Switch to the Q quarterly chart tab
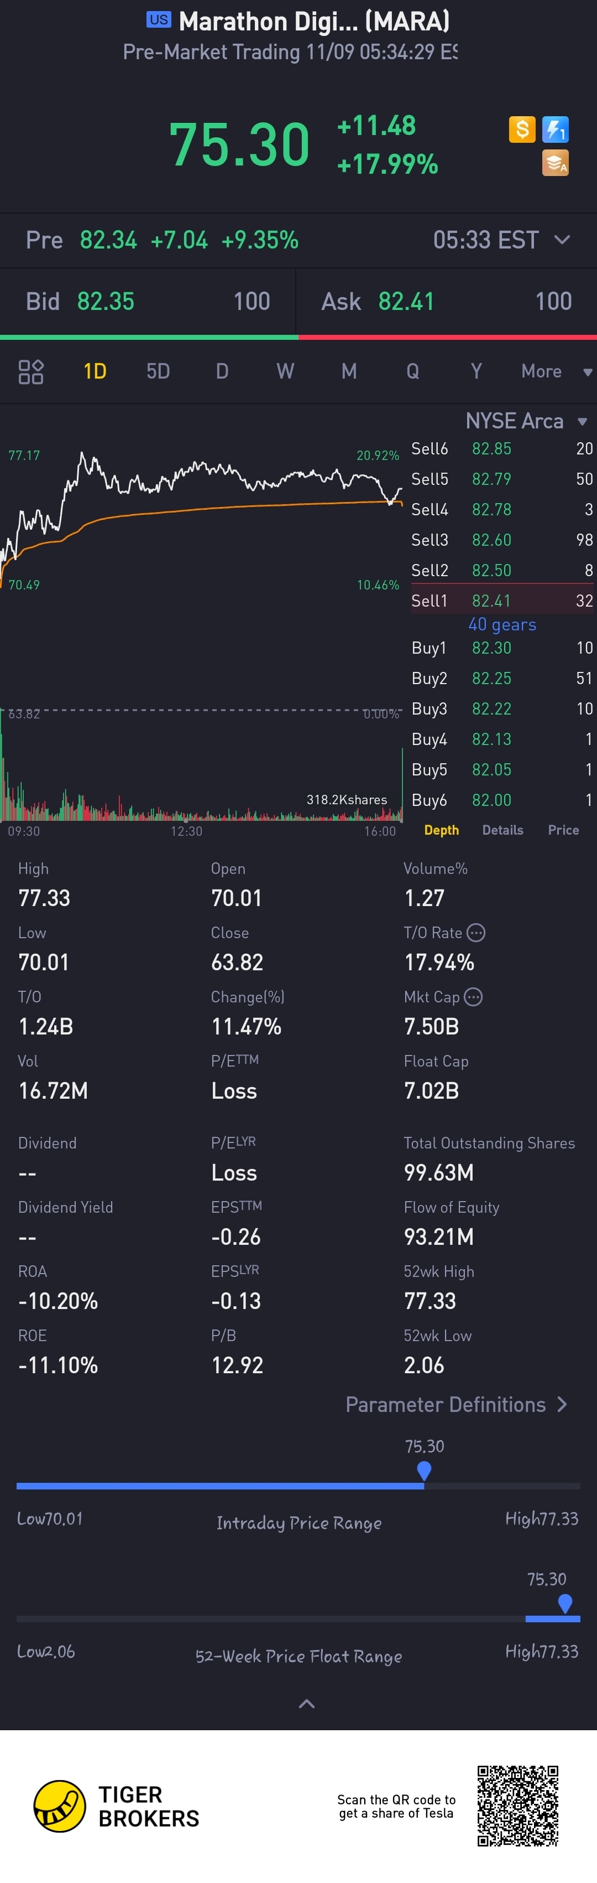The image size is (597, 1883). (x=412, y=371)
